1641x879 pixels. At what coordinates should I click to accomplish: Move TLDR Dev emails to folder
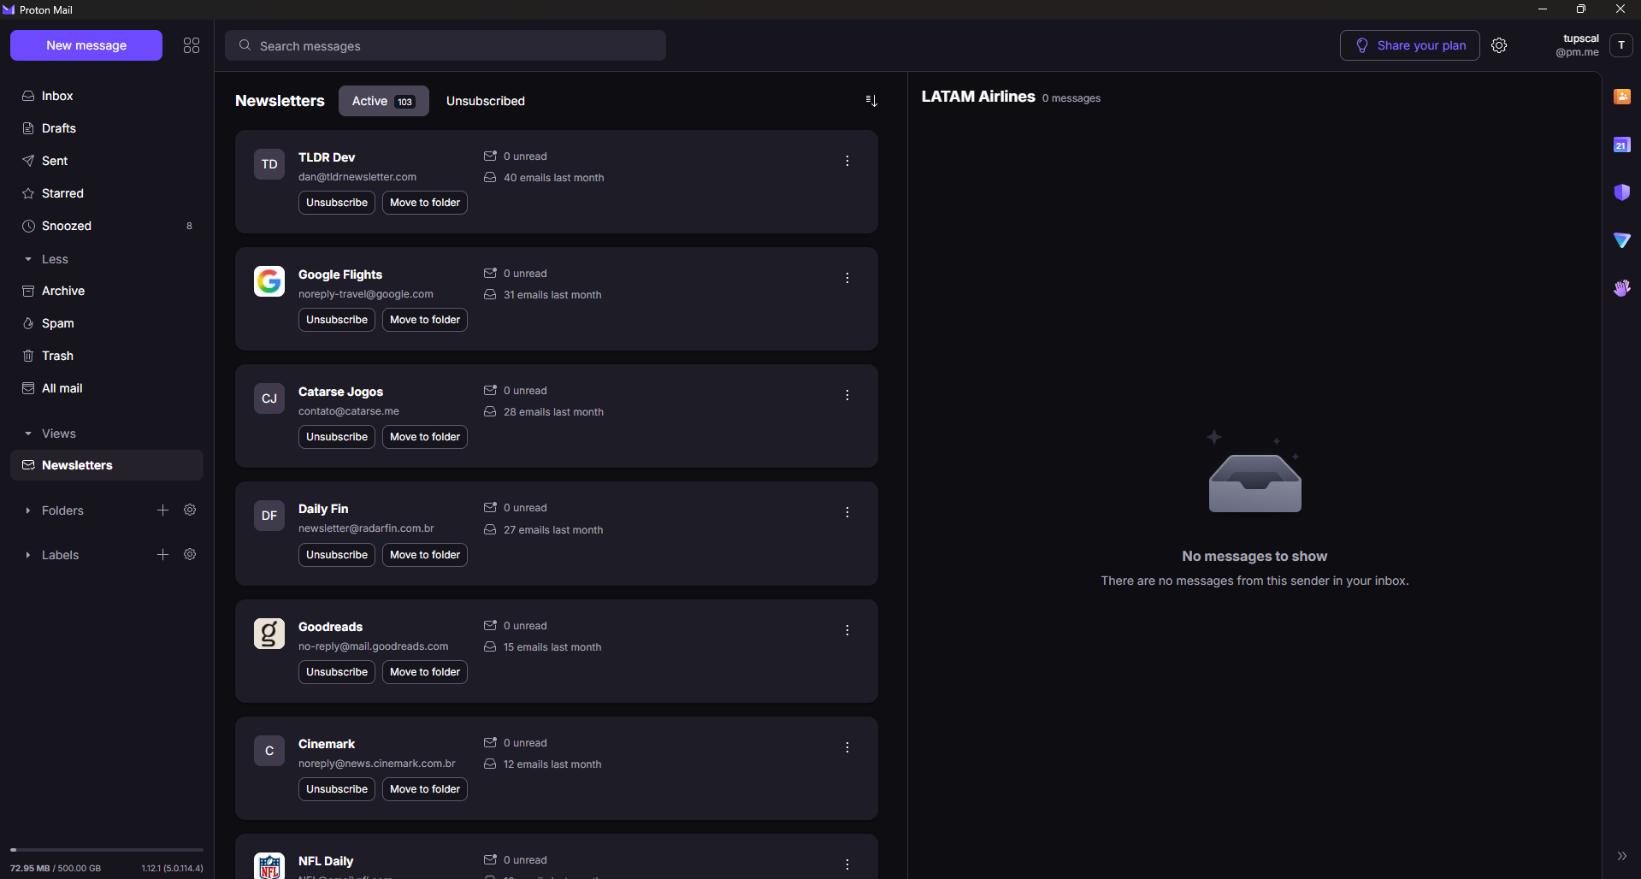[425, 203]
